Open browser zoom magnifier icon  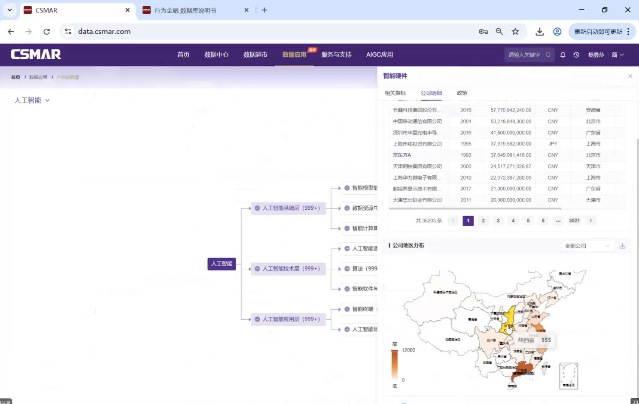click(x=499, y=31)
